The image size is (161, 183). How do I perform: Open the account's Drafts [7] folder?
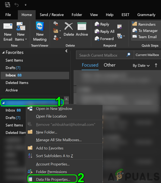[13, 118]
